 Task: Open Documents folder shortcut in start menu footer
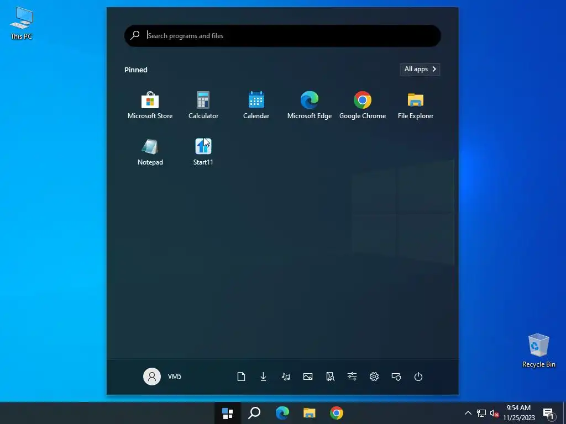[241, 377]
